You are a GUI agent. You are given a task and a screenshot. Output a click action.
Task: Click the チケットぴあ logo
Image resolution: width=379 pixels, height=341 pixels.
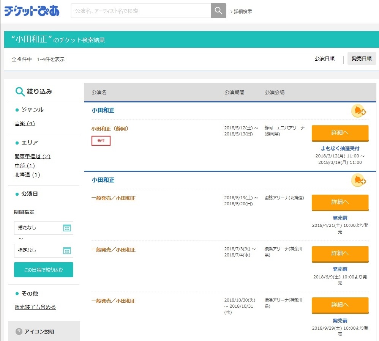coord(32,11)
